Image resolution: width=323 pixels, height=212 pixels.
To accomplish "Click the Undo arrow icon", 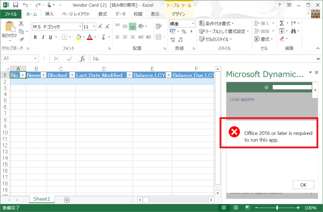I will [25, 5].
